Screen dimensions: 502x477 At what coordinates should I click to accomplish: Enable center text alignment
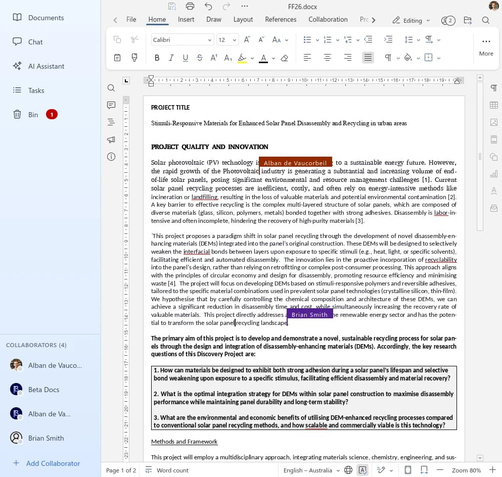pyautogui.click(x=327, y=58)
